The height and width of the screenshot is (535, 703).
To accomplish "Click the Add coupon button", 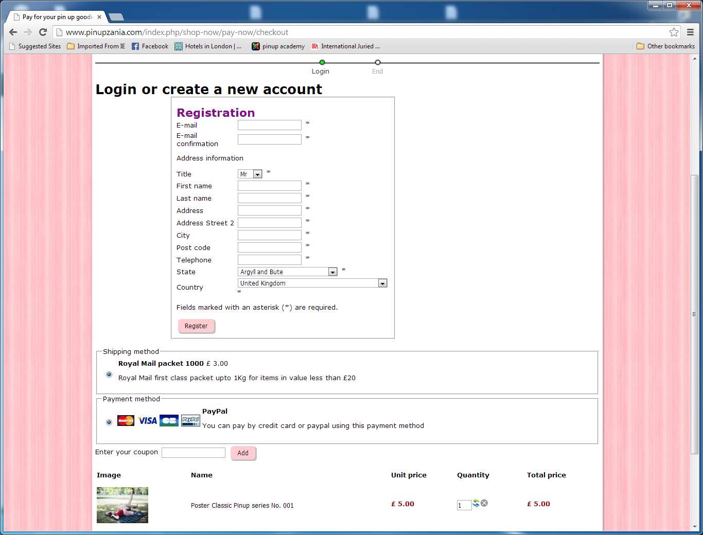I will coord(243,453).
